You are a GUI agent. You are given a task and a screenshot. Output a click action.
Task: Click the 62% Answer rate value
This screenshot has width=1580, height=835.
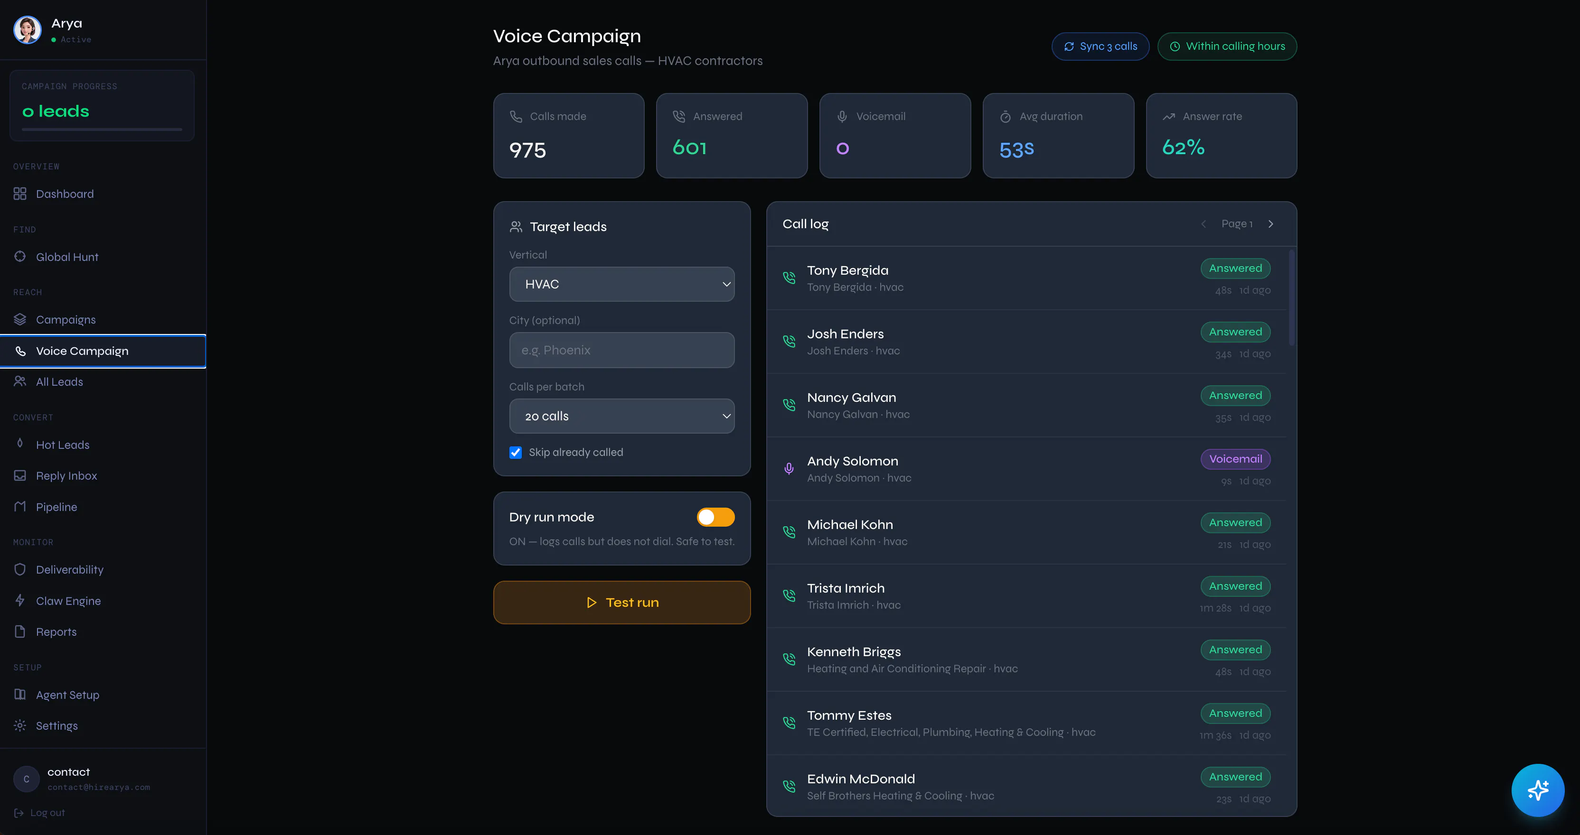coord(1183,148)
